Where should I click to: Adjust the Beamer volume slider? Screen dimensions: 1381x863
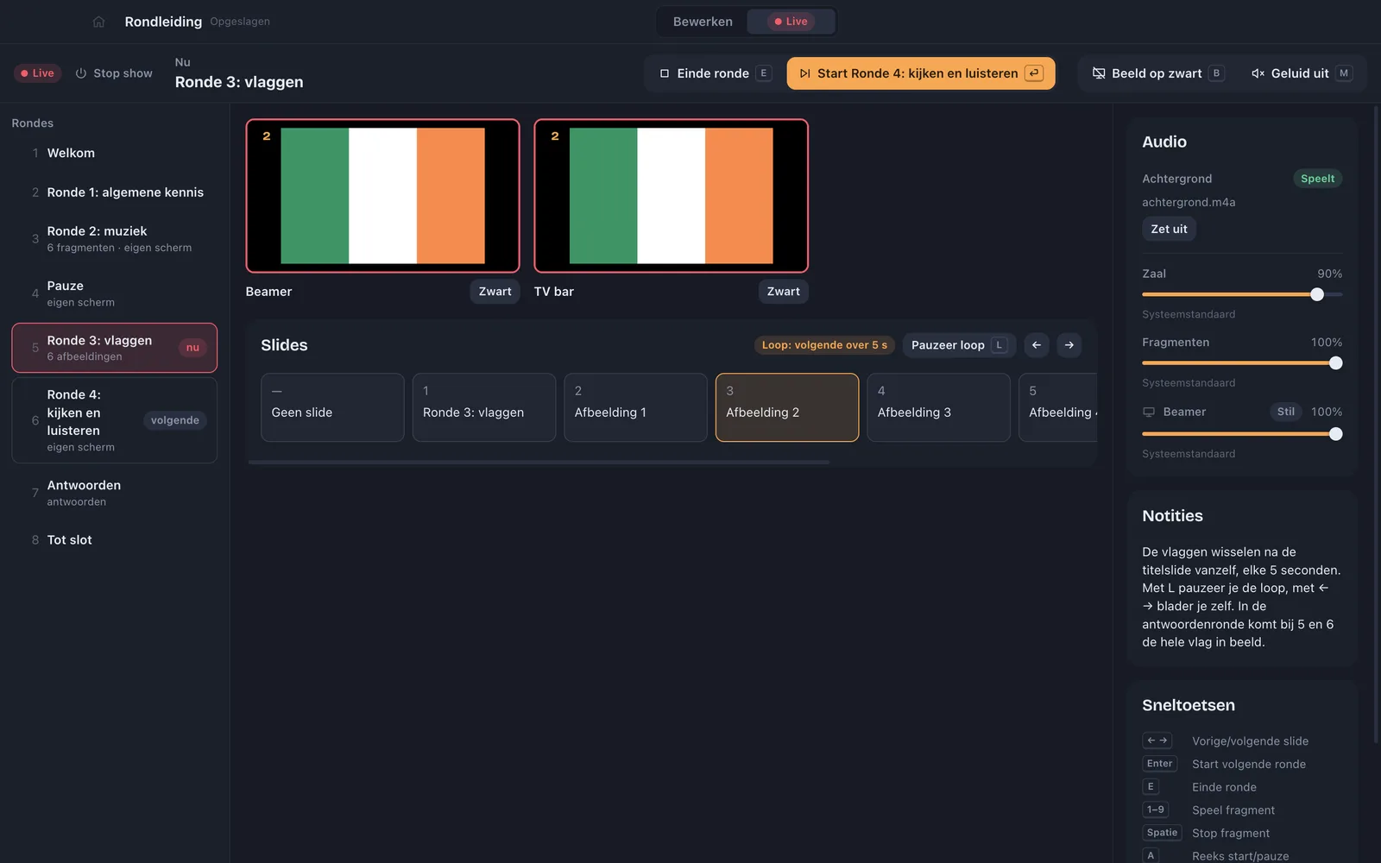tap(1242, 434)
